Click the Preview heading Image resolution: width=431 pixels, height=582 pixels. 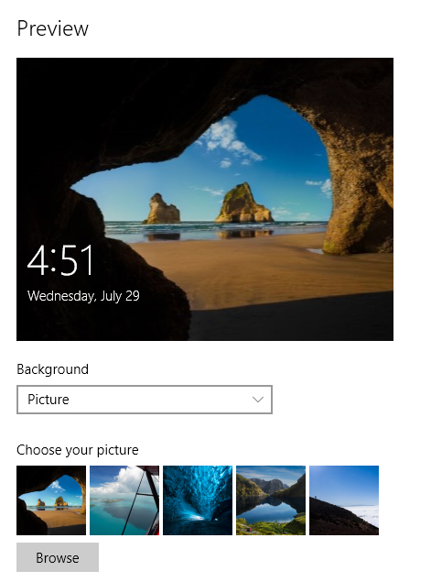pos(53,28)
